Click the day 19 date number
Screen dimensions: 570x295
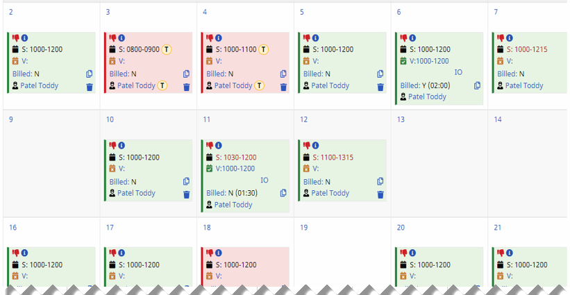tap(303, 227)
